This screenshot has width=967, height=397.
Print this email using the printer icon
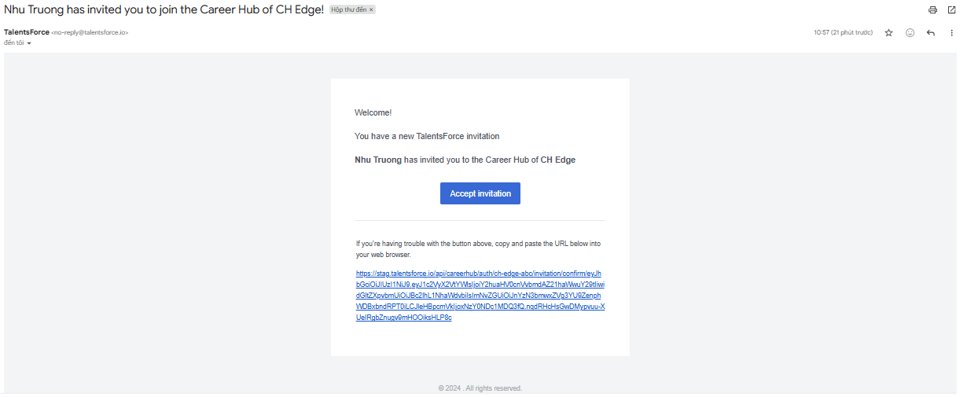click(x=932, y=10)
